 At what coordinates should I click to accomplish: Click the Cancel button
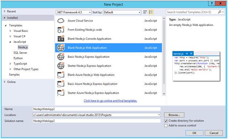tap(214, 133)
